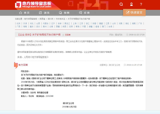Select 四川 province link

coord(38,26)
